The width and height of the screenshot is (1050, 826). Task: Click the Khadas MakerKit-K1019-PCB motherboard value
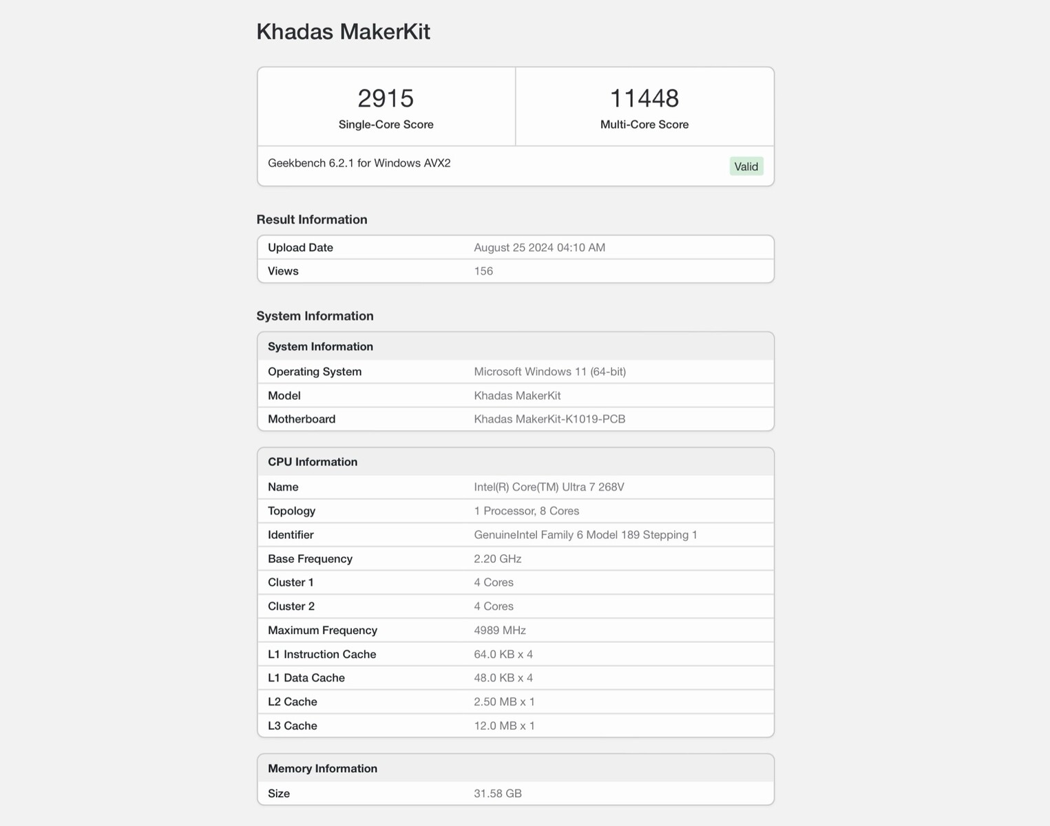click(549, 419)
